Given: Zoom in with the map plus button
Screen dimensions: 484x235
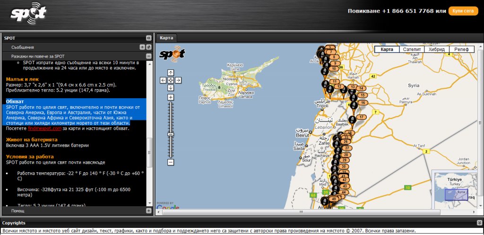Looking at the screenshot, I should 171,97.
